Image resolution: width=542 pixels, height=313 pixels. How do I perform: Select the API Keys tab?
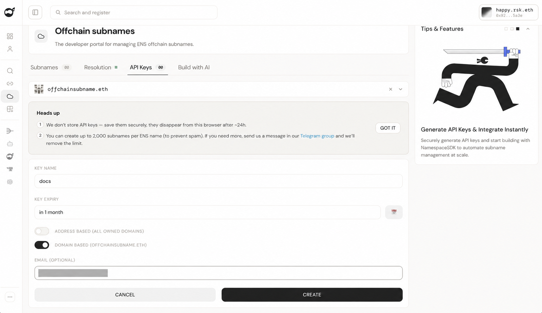(147, 67)
